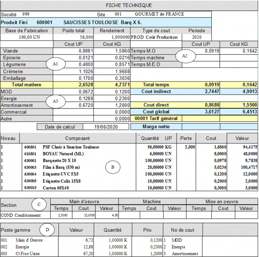Click the Date de calcul value 19/06/2020
Screen dimensions: 259x257
[106, 127]
